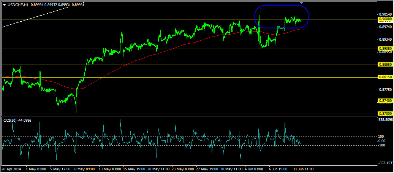
Task: Open the chart menu arrow beside USDCHF,H1
Action: coord(4,5)
